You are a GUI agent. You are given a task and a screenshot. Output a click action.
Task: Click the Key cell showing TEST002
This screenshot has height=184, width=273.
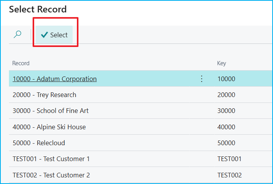(x=229, y=175)
